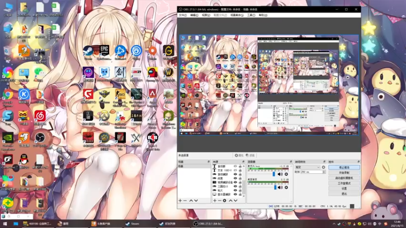
Task: Open the 工具(T) menu in OBS
Action: (251, 15)
